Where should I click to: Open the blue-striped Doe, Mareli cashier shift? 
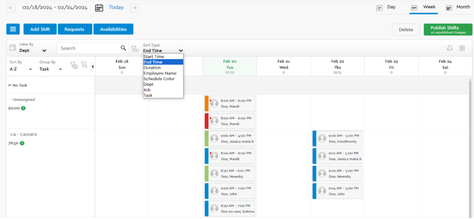230,156
